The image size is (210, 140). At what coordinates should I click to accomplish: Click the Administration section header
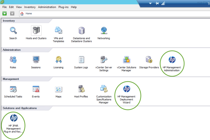pos(12,50)
